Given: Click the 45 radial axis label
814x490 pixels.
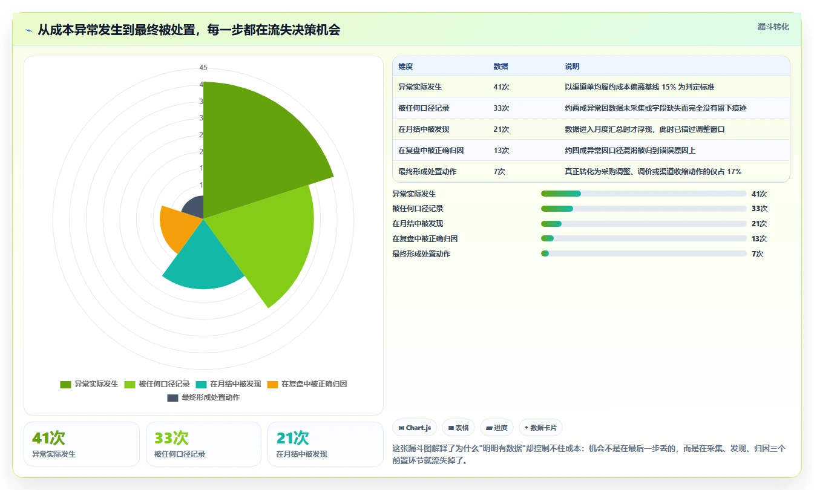Looking at the screenshot, I should point(203,68).
